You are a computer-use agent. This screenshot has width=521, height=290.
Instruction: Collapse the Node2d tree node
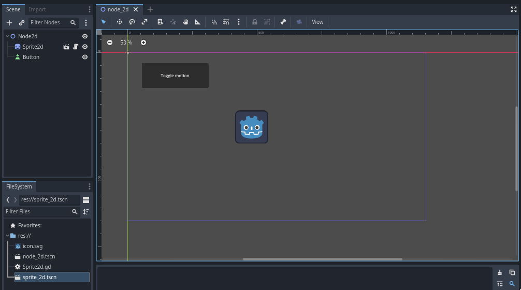coord(7,36)
